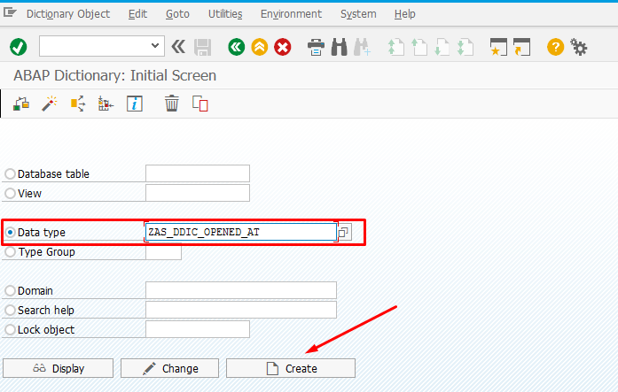Click the Change button
The height and width of the screenshot is (392, 618).
tap(169, 368)
